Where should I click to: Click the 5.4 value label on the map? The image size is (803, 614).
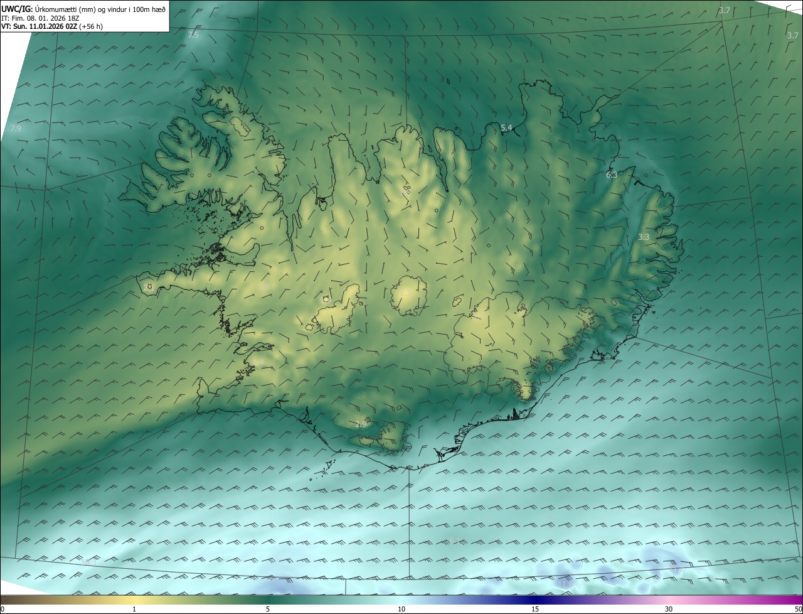click(x=506, y=127)
